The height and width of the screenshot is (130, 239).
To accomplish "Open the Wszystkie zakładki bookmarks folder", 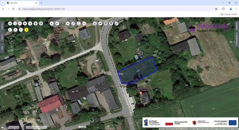I will coord(229,14).
